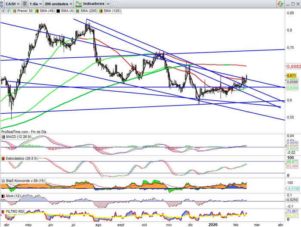Select the SMA (4) indicator label
301x227 pixels.
coord(65,10)
